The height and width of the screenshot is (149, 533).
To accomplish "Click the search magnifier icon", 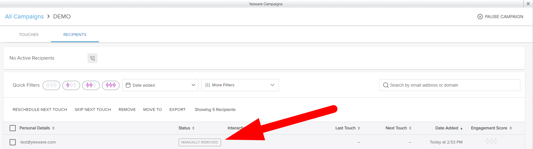I will pyautogui.click(x=386, y=85).
